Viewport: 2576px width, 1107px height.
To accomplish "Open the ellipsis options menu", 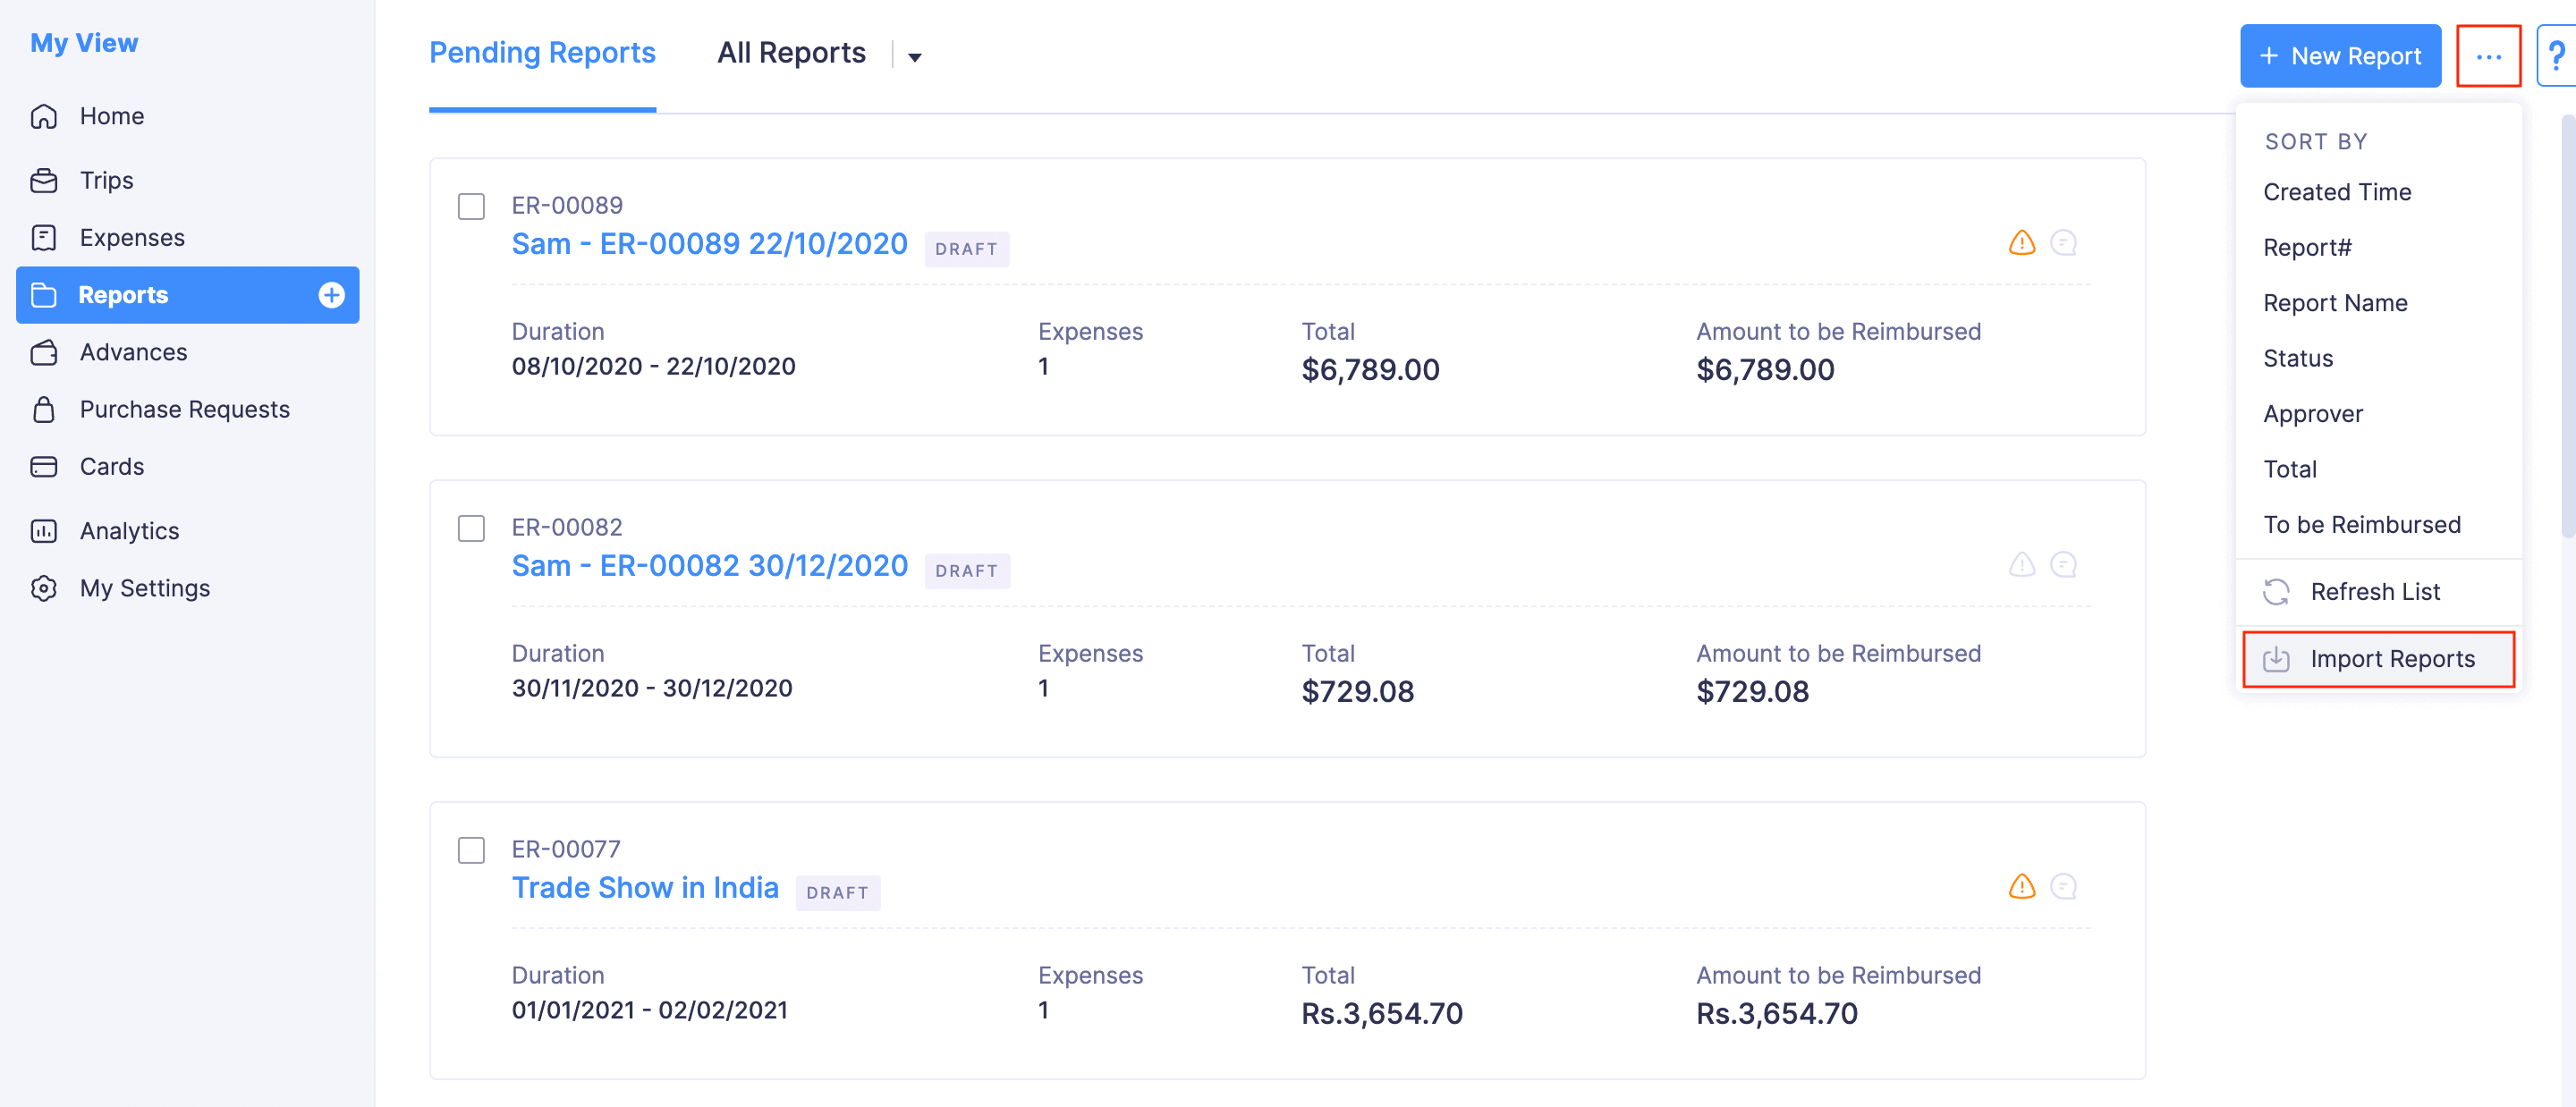I will [2489, 56].
